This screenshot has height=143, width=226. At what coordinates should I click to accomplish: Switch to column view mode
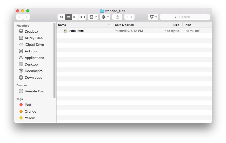click(75, 17)
